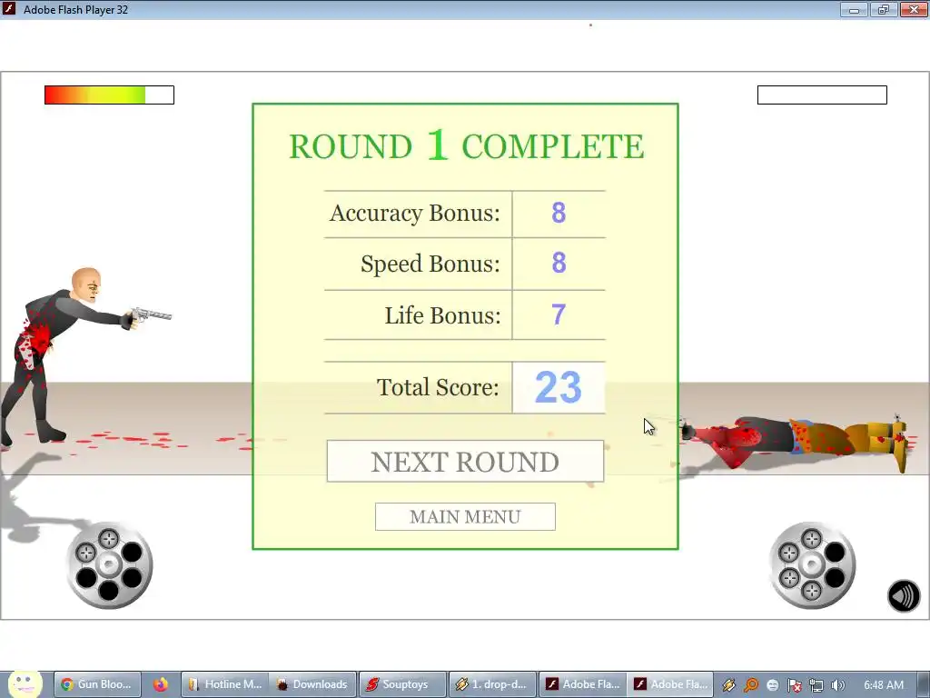The height and width of the screenshot is (698, 930).
Task: Click the Life Bonus value 7
Action: tap(559, 314)
